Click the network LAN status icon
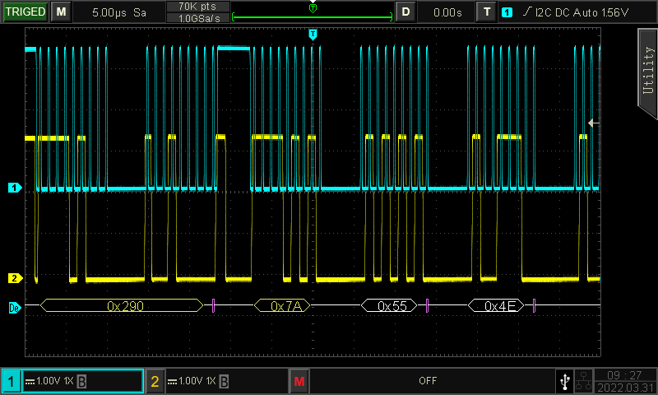The width and height of the screenshot is (658, 395). [x=583, y=381]
